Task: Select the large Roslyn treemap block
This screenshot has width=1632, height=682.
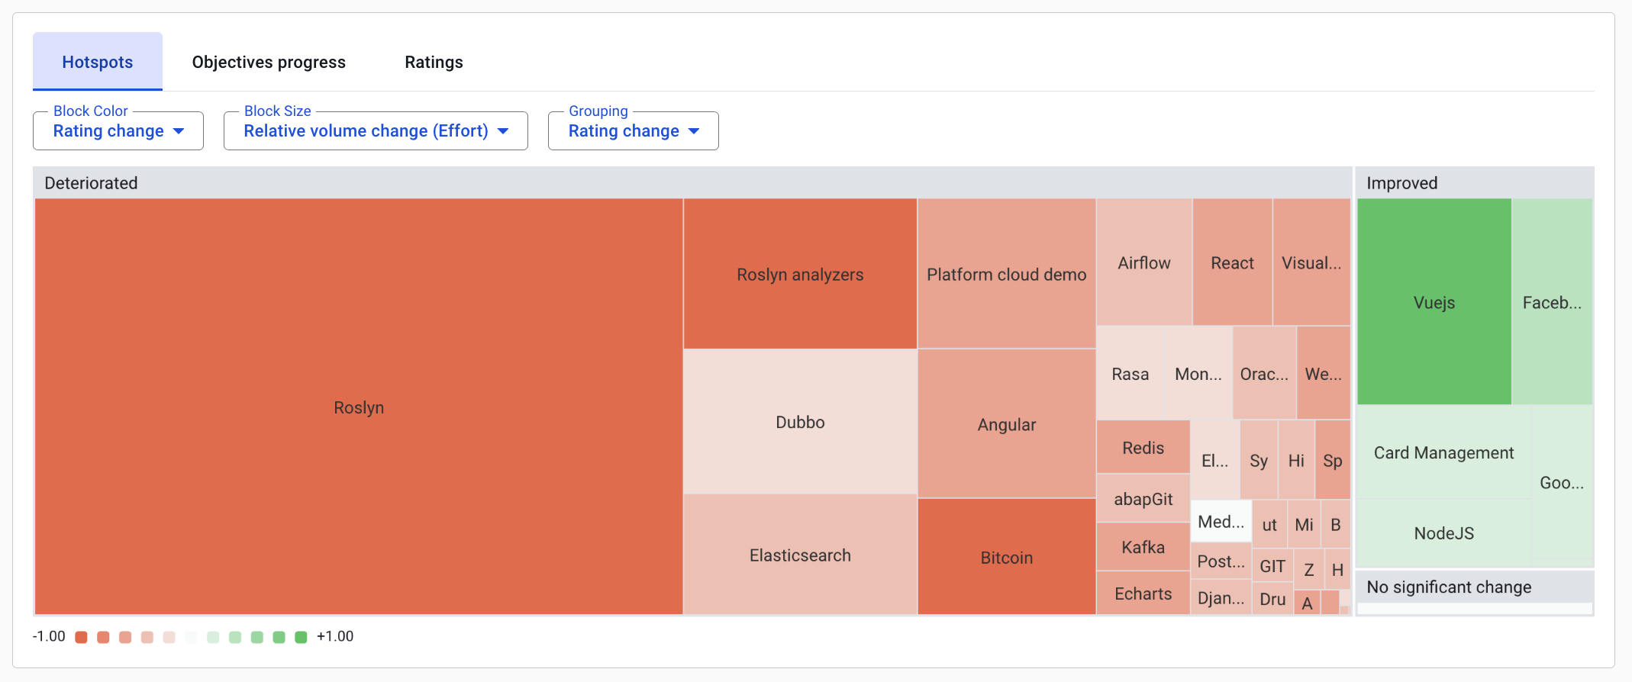Action: click(359, 407)
